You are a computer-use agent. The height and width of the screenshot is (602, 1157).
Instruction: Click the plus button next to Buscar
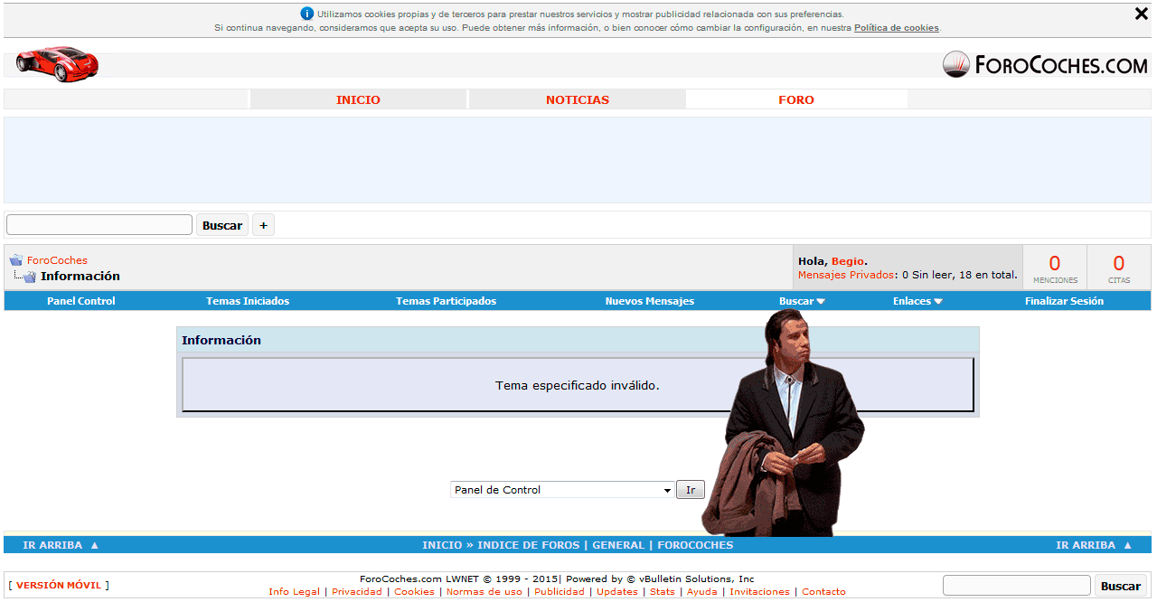coord(263,225)
